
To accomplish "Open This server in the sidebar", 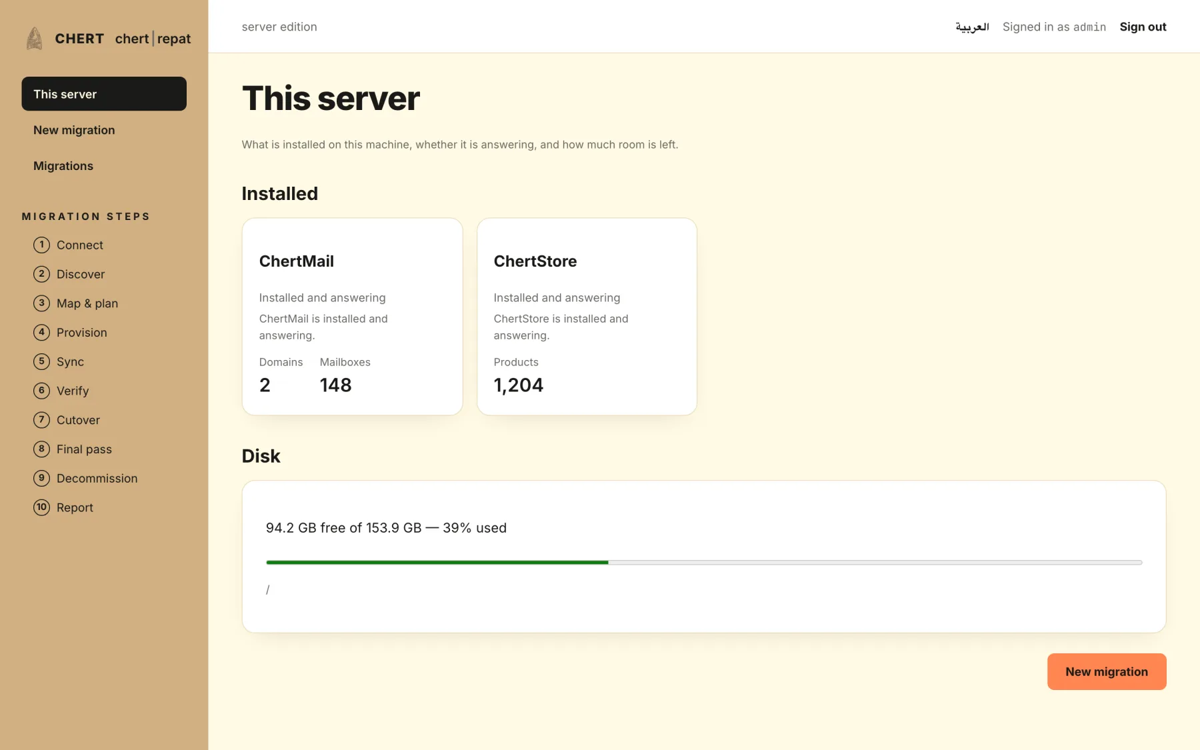I will click(x=104, y=94).
